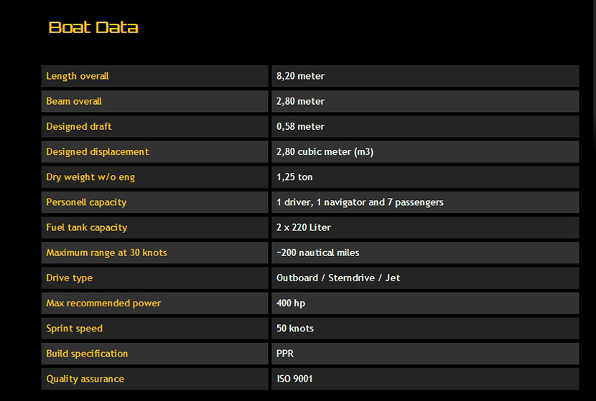
Task: Click the Sprint speed 50 knots value
Action: click(295, 329)
